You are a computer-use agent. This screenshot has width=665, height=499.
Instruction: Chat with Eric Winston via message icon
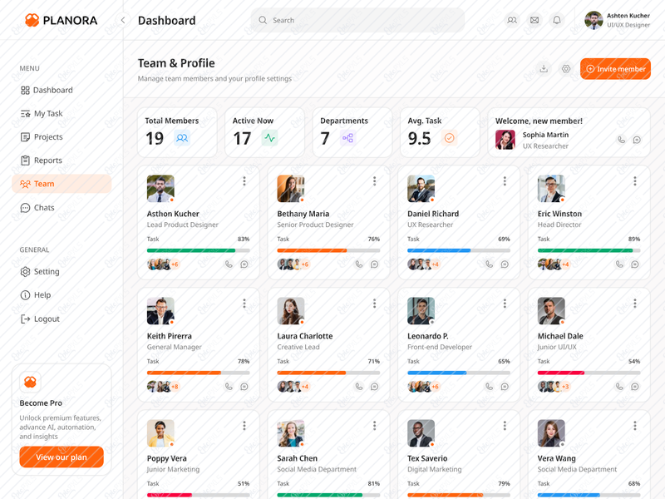635,264
